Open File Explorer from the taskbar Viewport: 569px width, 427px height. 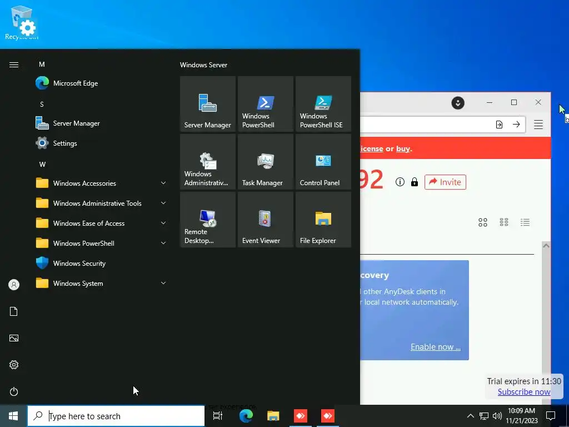coord(273,416)
